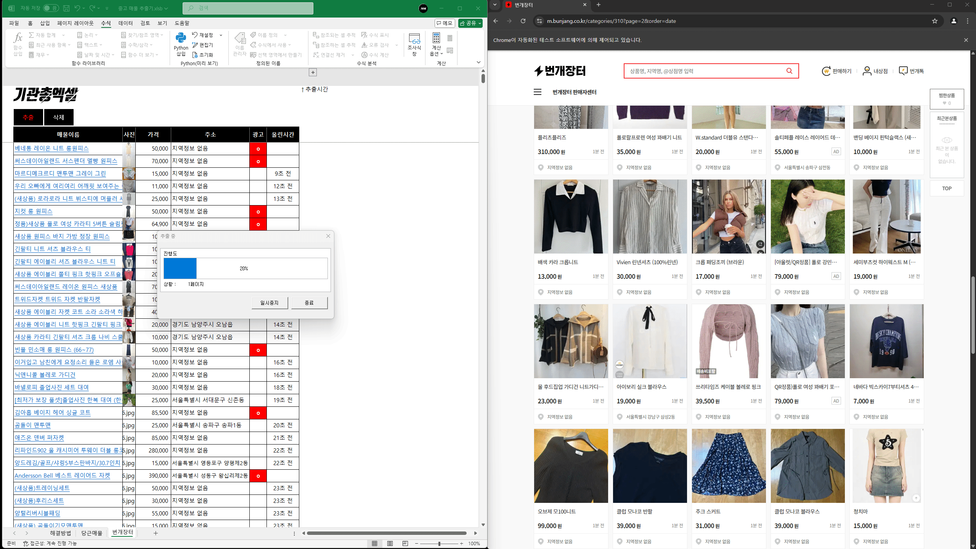Viewport: 976px width, 549px height.
Task: Open the 데이터 ribbon tab
Action: pos(125,23)
